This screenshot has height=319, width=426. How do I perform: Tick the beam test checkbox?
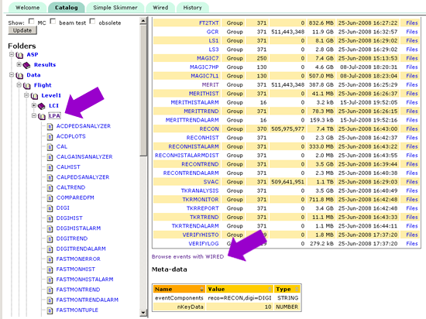(53, 21)
